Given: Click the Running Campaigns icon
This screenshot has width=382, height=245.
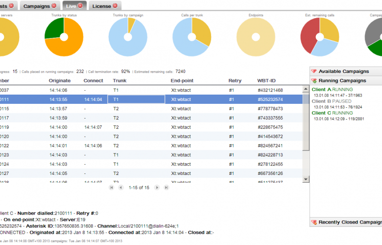Looking at the screenshot, I should (314, 80).
